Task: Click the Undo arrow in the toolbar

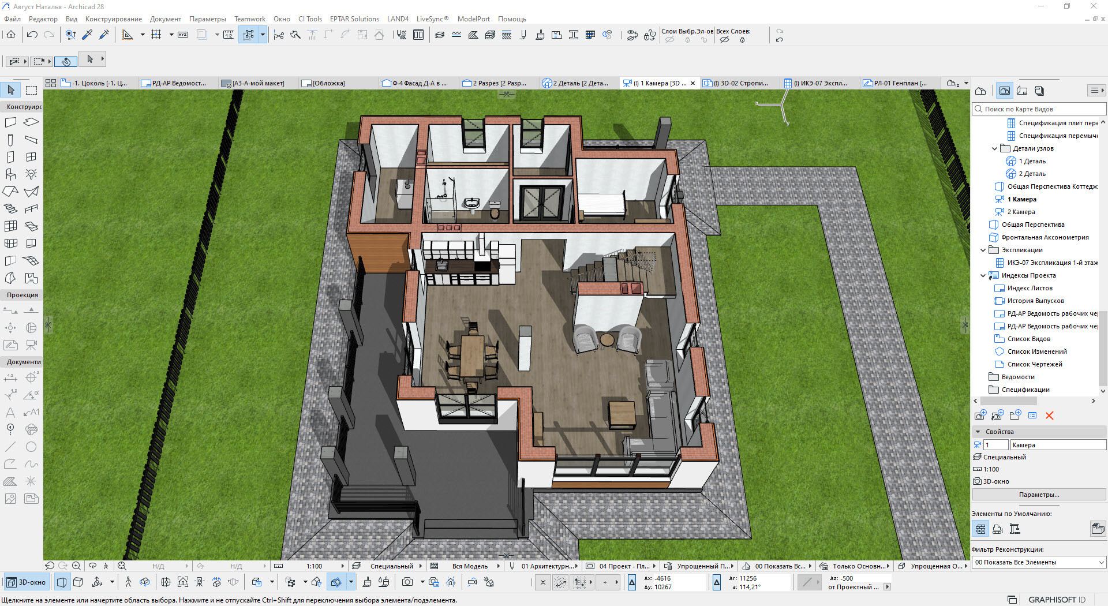Action: [32, 35]
